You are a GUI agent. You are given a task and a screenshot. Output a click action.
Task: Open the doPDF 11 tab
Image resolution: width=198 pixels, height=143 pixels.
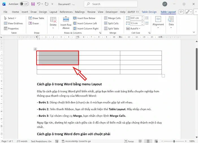click(133, 12)
